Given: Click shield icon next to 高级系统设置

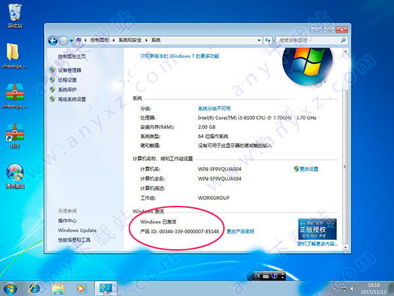Looking at the screenshot, I should point(53,99).
